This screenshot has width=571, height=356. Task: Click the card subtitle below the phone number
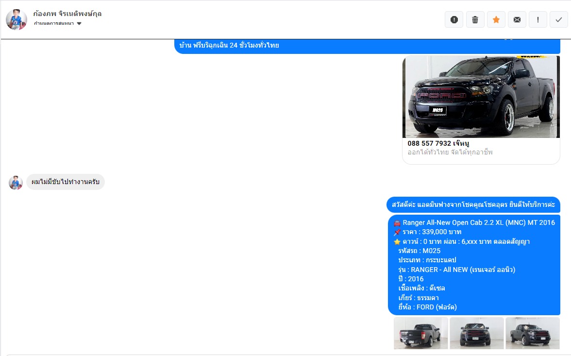450,153
